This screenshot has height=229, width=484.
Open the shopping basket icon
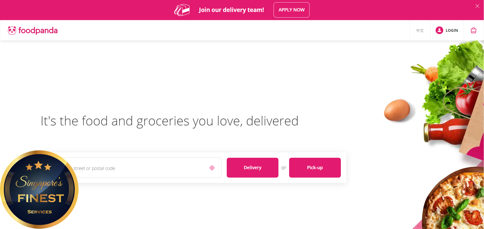click(473, 31)
